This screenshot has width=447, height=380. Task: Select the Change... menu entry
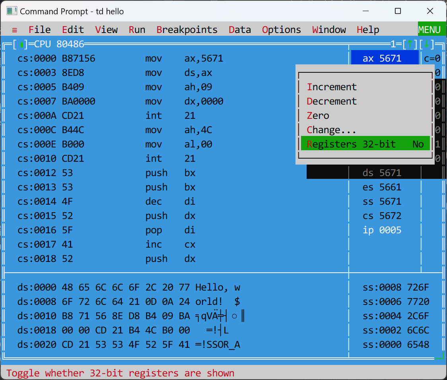(331, 130)
